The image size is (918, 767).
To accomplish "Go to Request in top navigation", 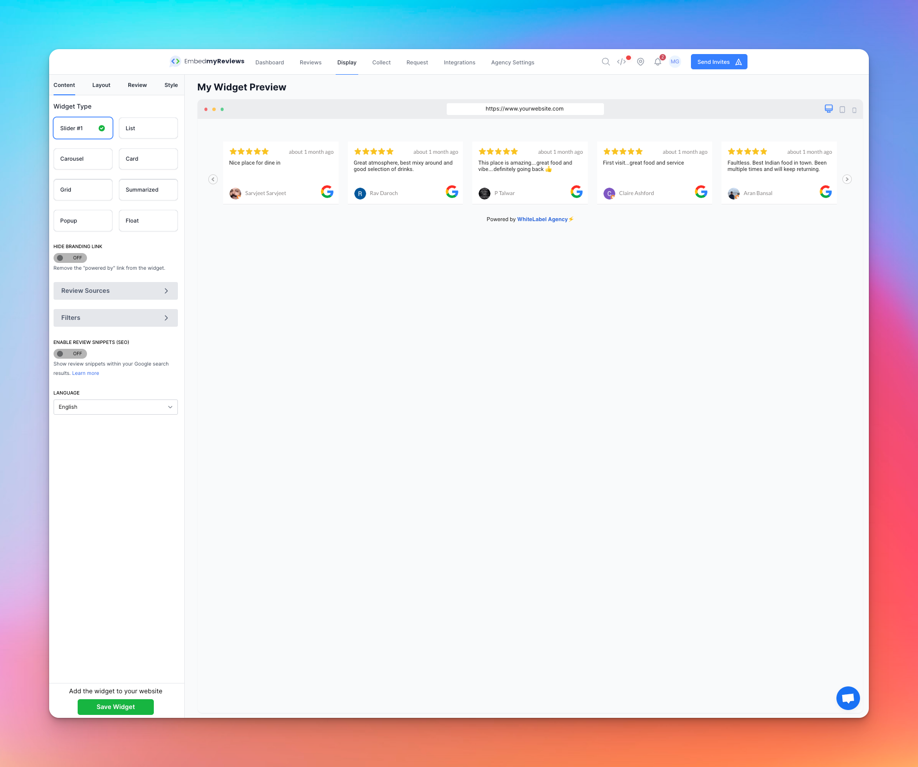I will point(417,62).
